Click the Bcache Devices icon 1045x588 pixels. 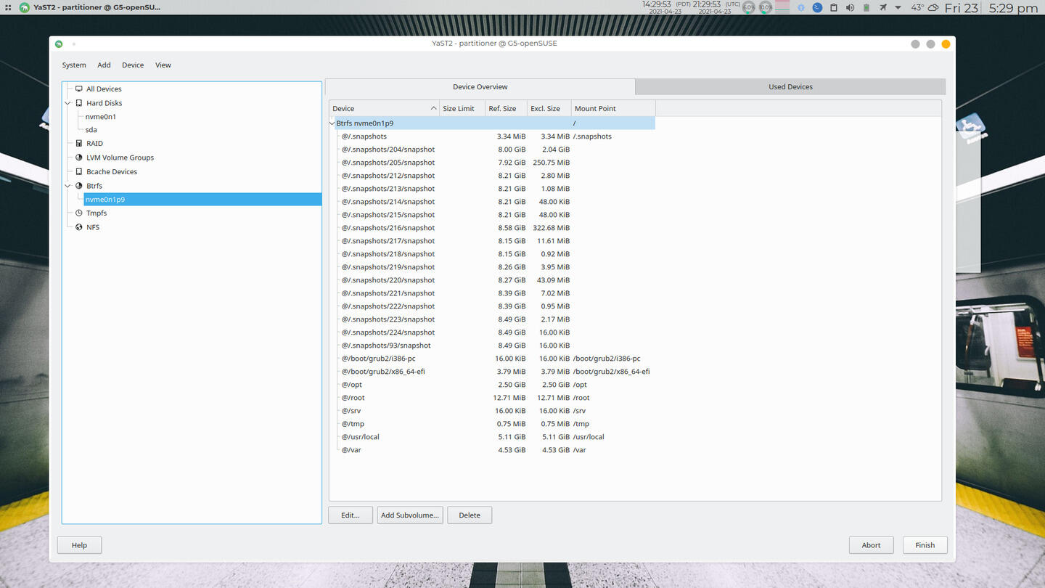79,172
